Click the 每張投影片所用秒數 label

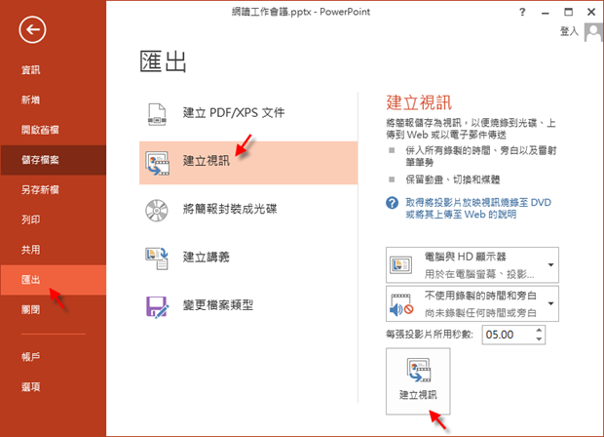[x=430, y=335]
